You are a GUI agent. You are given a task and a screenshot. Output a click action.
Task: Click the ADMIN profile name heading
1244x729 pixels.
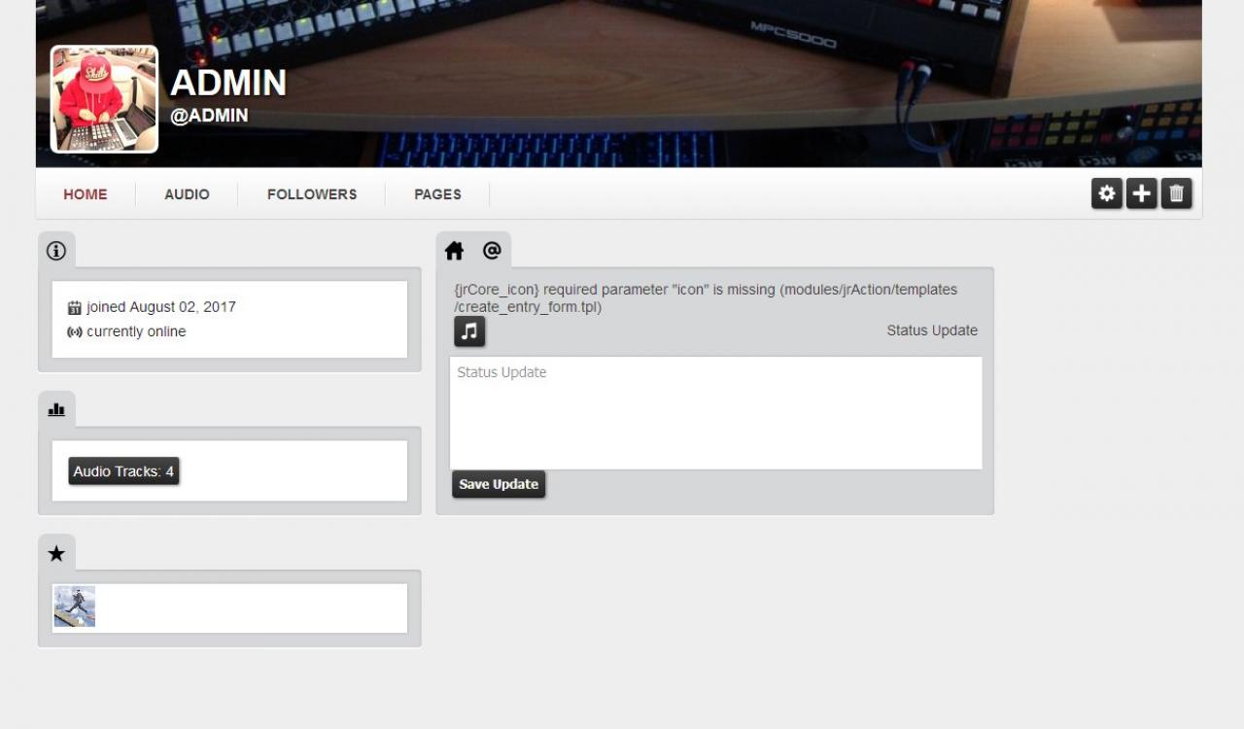pos(228,83)
